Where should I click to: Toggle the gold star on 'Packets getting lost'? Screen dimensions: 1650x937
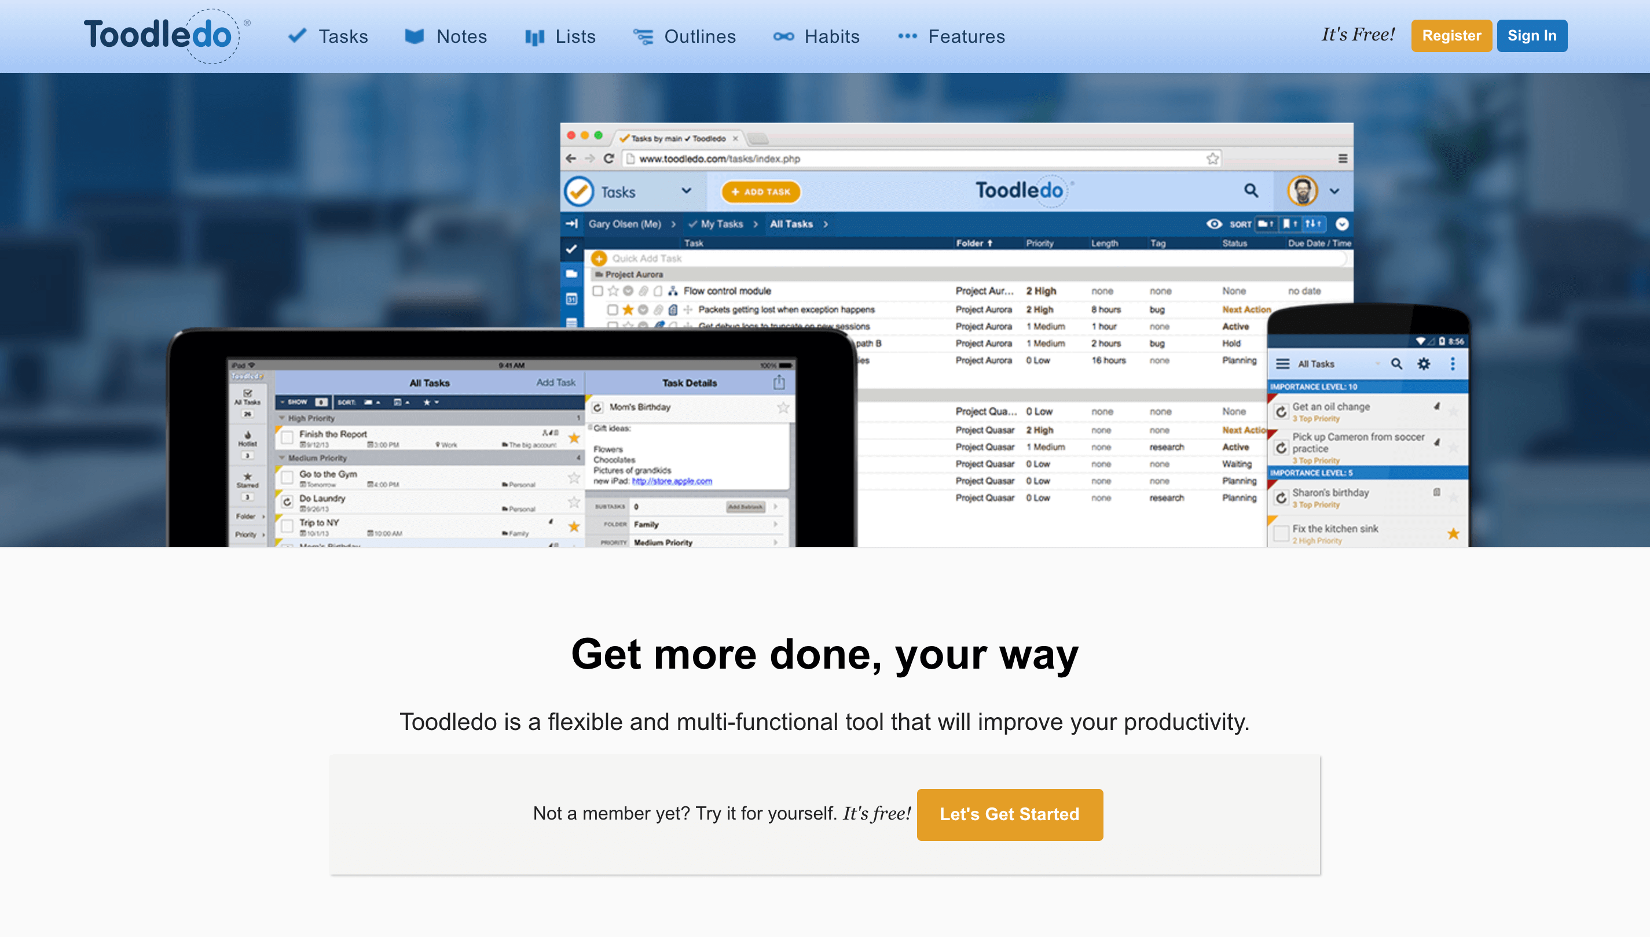628,309
